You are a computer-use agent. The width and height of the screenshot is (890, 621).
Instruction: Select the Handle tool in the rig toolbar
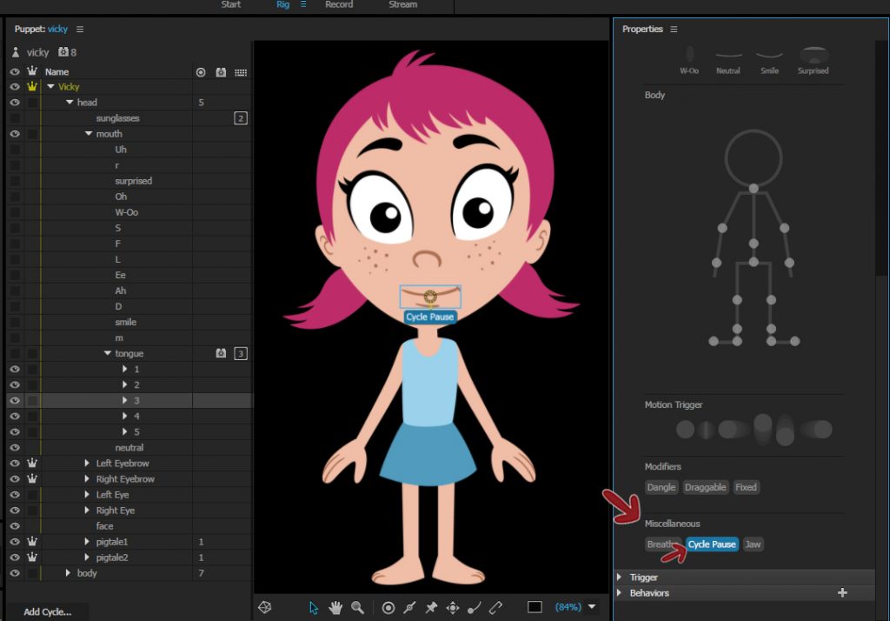click(x=389, y=607)
